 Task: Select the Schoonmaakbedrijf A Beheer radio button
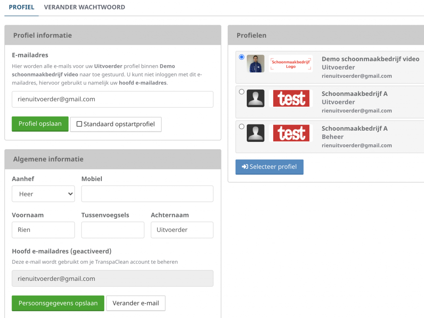pyautogui.click(x=242, y=127)
